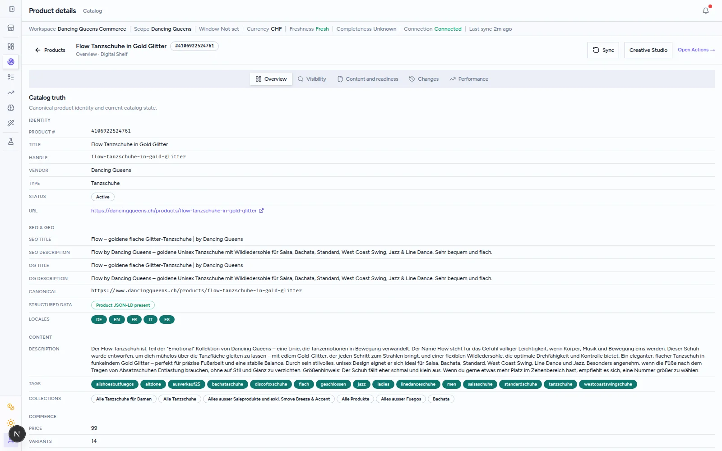The image size is (722, 451).
Task: Click canonical URL www.dancingqueens.ch text
Action: click(x=196, y=291)
